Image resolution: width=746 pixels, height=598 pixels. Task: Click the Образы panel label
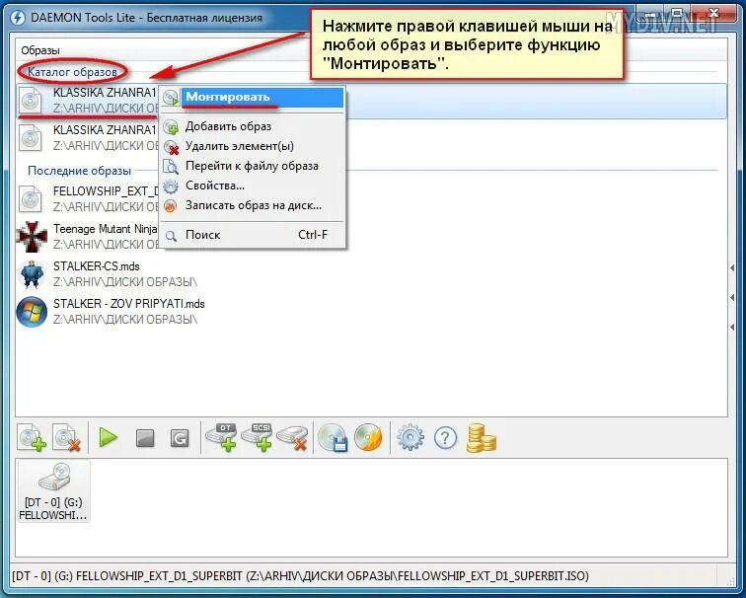(40, 50)
